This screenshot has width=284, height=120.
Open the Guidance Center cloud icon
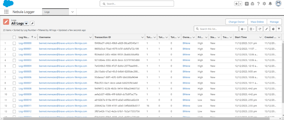[252, 4]
